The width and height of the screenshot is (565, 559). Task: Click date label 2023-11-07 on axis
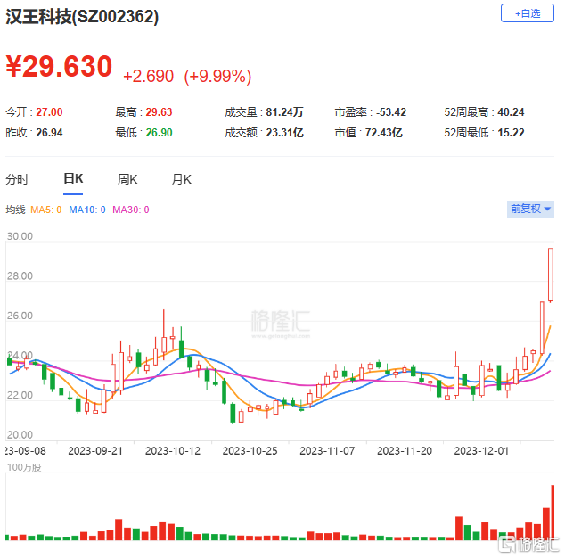[x=327, y=451]
